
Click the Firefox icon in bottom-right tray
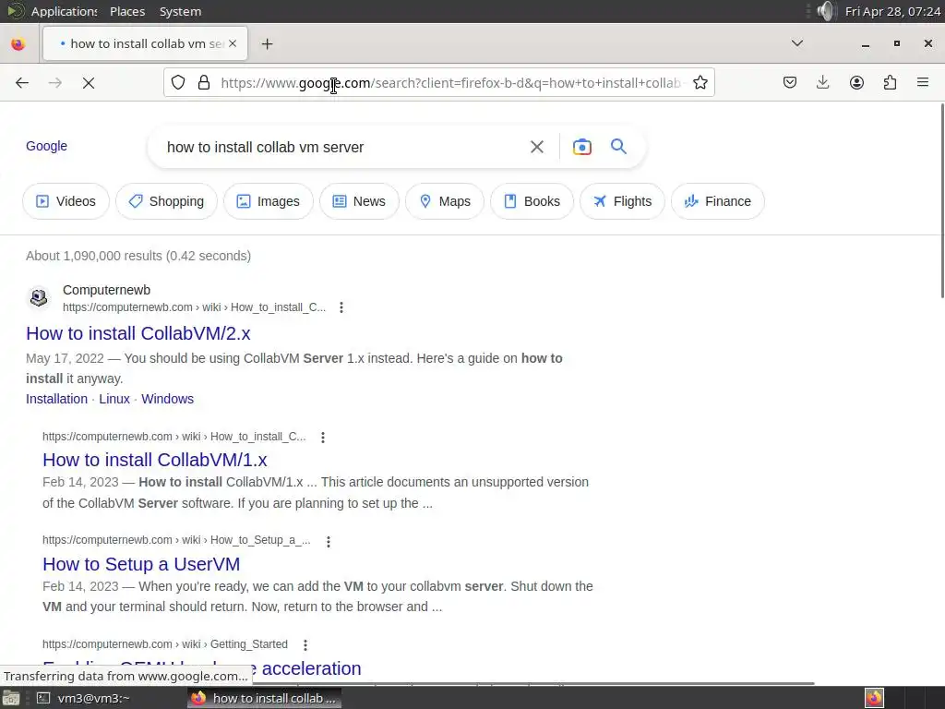coord(874,698)
